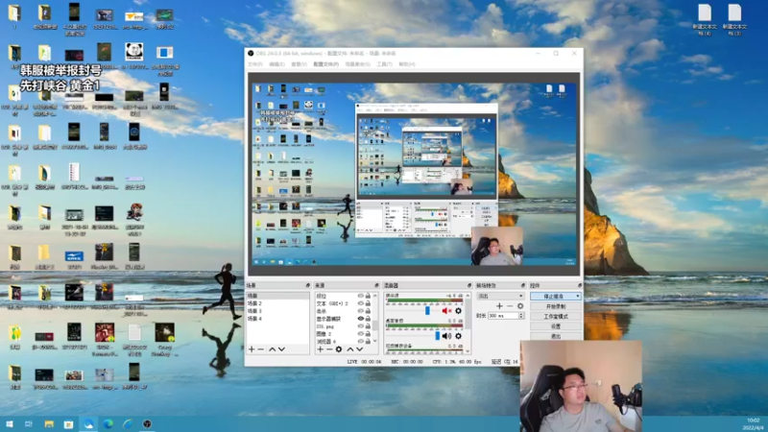Toggle visibility eye of 图像 2 source
Image resolution: width=768 pixels, height=432 pixels.
361,333
